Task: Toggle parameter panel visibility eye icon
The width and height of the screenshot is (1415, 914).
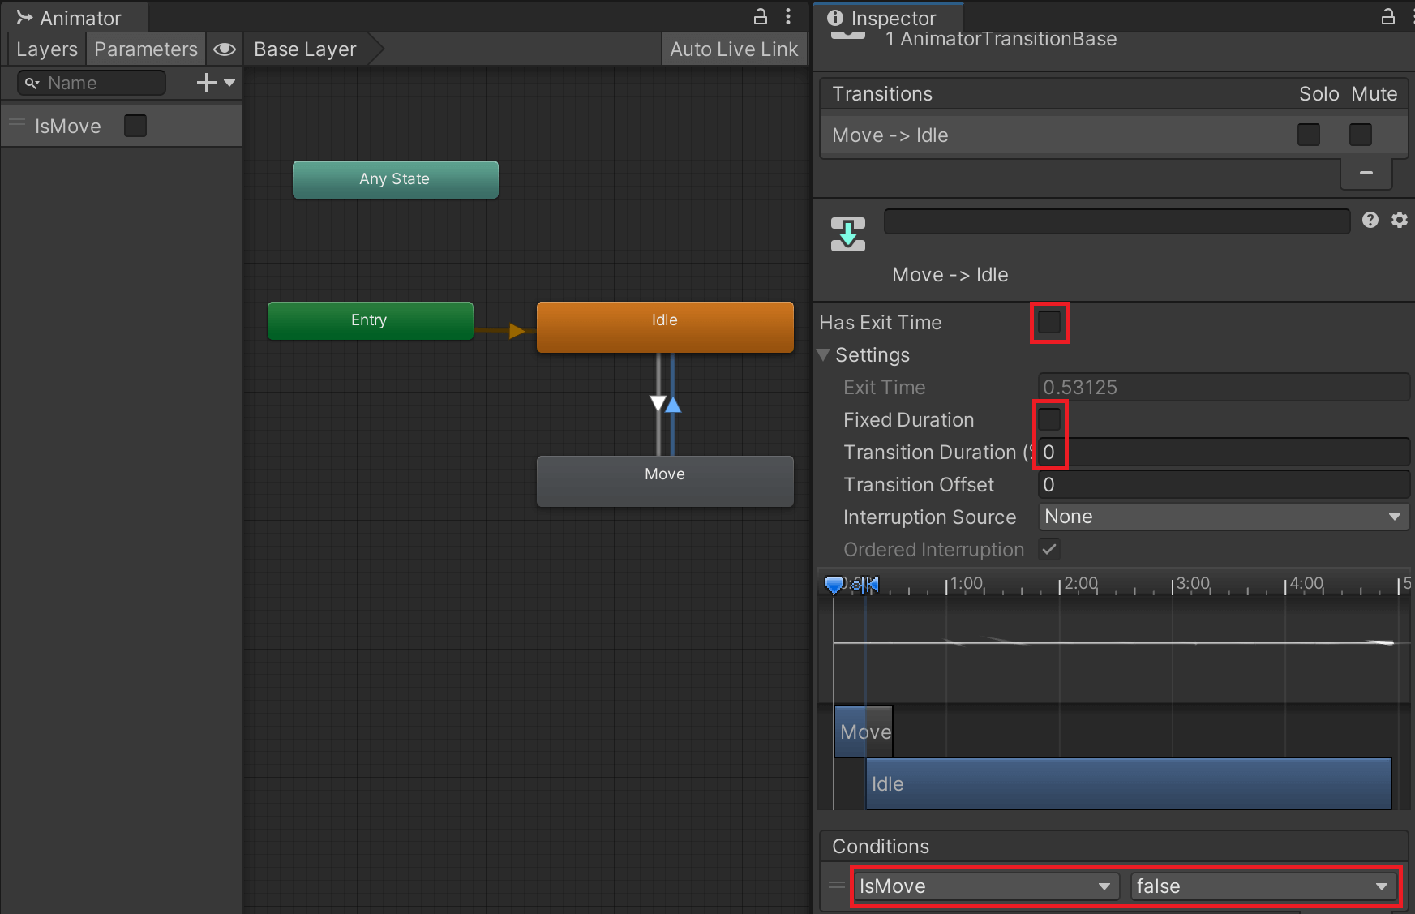Action: (225, 49)
